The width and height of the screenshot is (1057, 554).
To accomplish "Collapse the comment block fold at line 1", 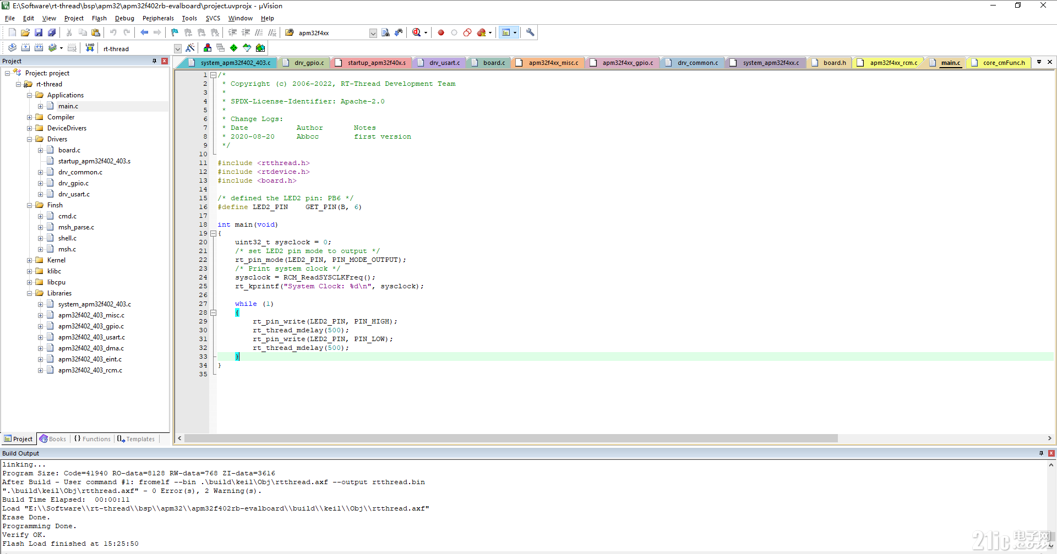I will [214, 75].
